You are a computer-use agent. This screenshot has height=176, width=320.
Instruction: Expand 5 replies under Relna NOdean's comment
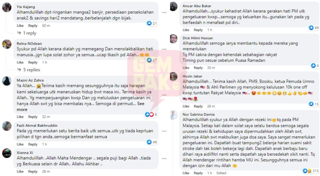pyautogui.click(x=29, y=70)
